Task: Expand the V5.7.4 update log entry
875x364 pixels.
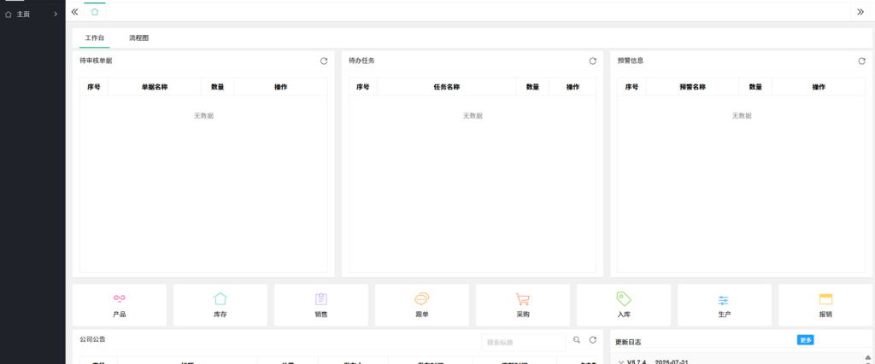Action: pos(621,361)
